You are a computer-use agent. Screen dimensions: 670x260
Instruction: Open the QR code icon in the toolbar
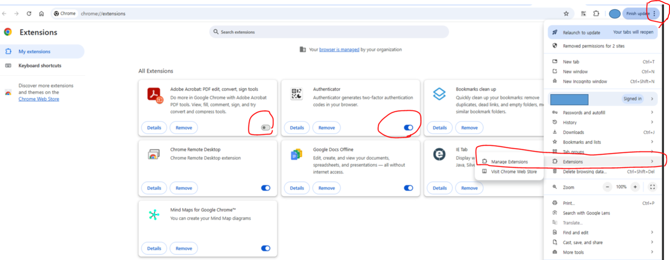[583, 13]
